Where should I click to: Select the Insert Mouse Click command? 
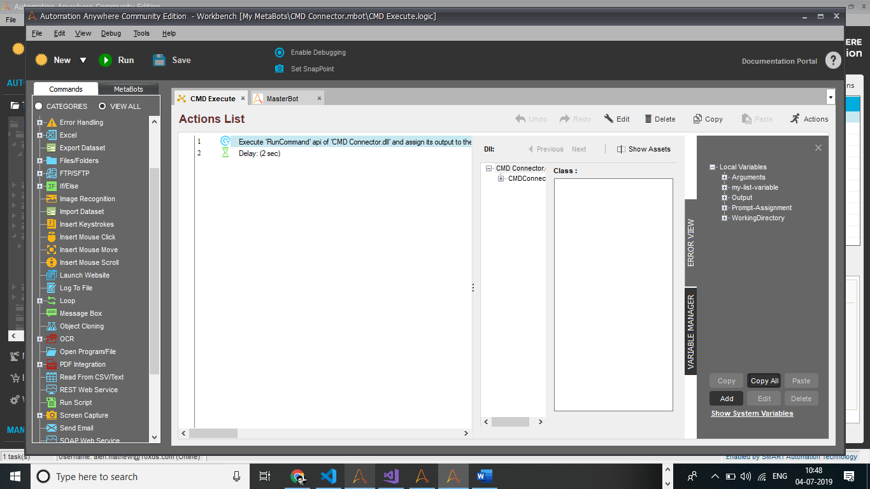point(87,237)
